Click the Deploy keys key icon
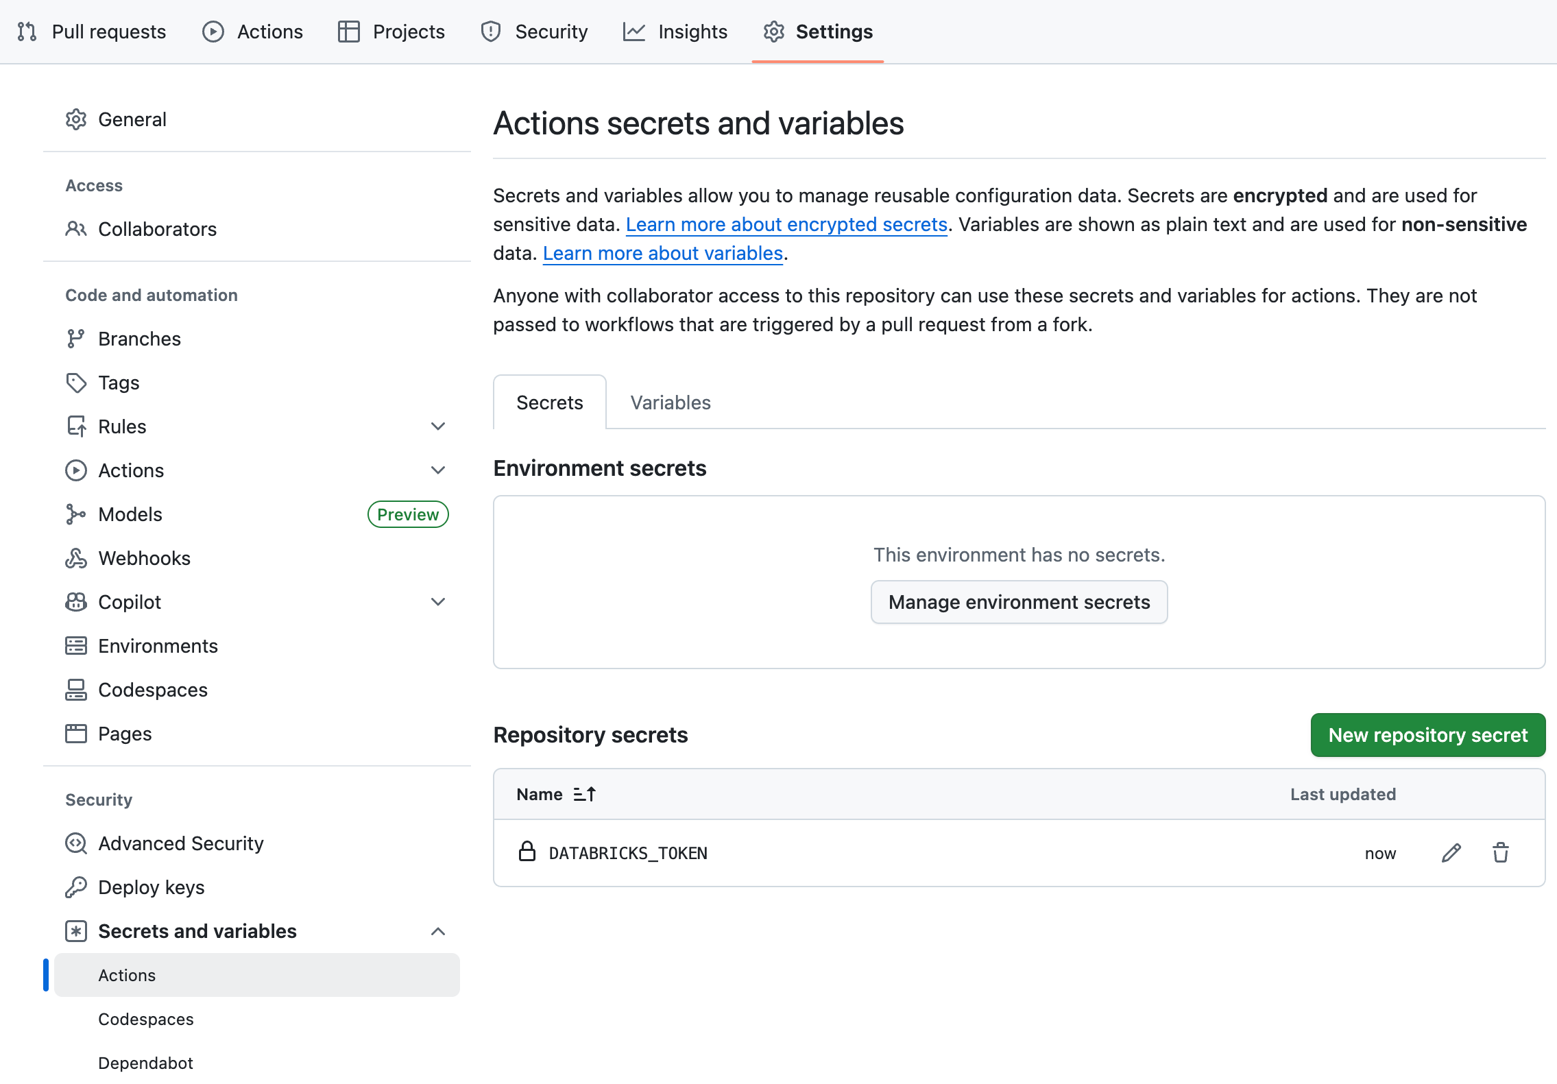This screenshot has width=1557, height=1084. (75, 887)
